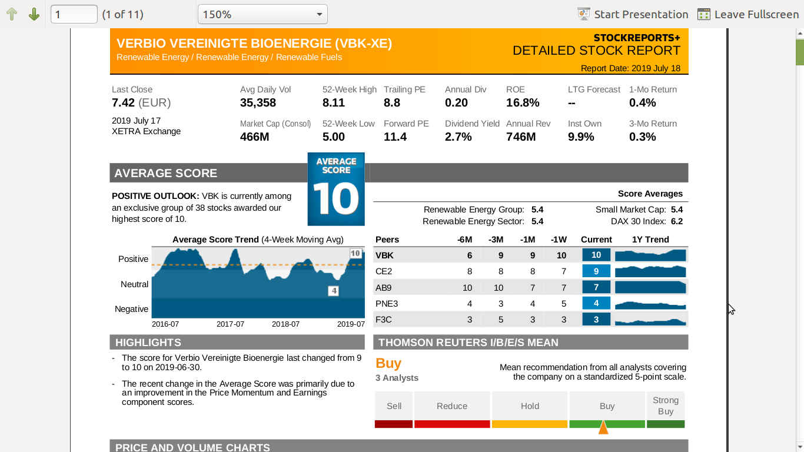
Task: Select the 3-Mo Return value 0.3%
Action: click(x=643, y=137)
